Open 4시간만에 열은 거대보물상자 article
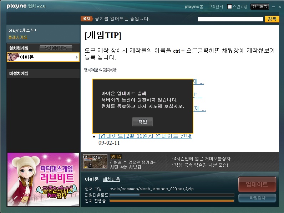Image resolution: width=284 pixels, height=213 pixels. click(x=202, y=159)
